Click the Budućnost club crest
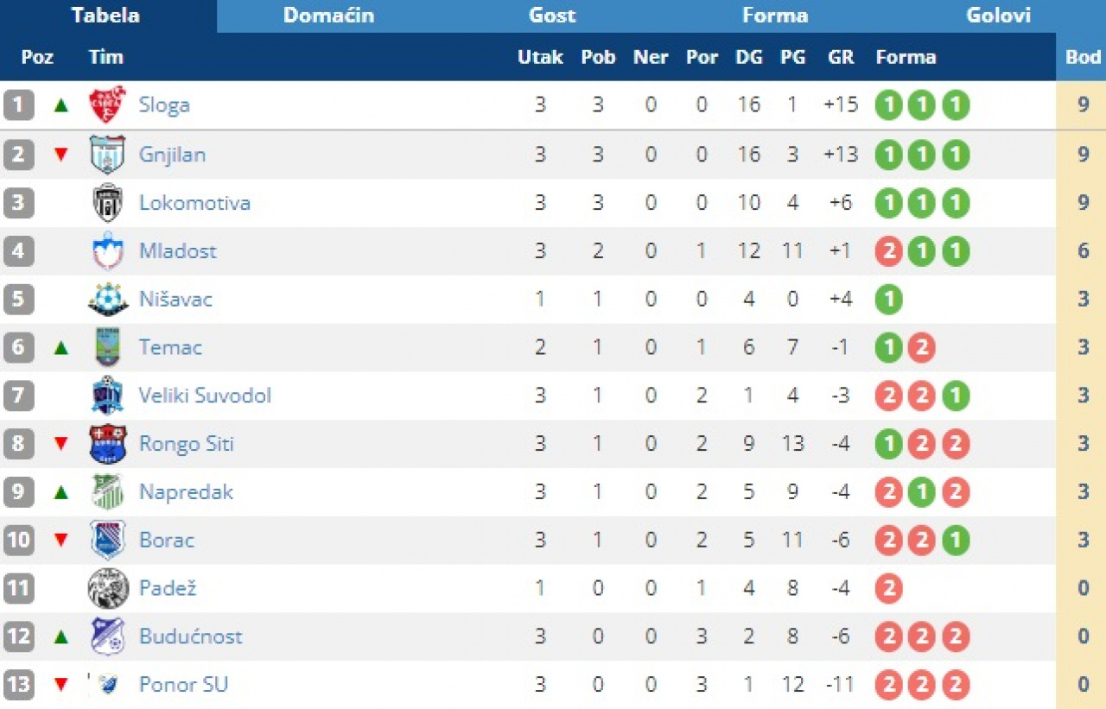The width and height of the screenshot is (1106, 709). (x=108, y=636)
